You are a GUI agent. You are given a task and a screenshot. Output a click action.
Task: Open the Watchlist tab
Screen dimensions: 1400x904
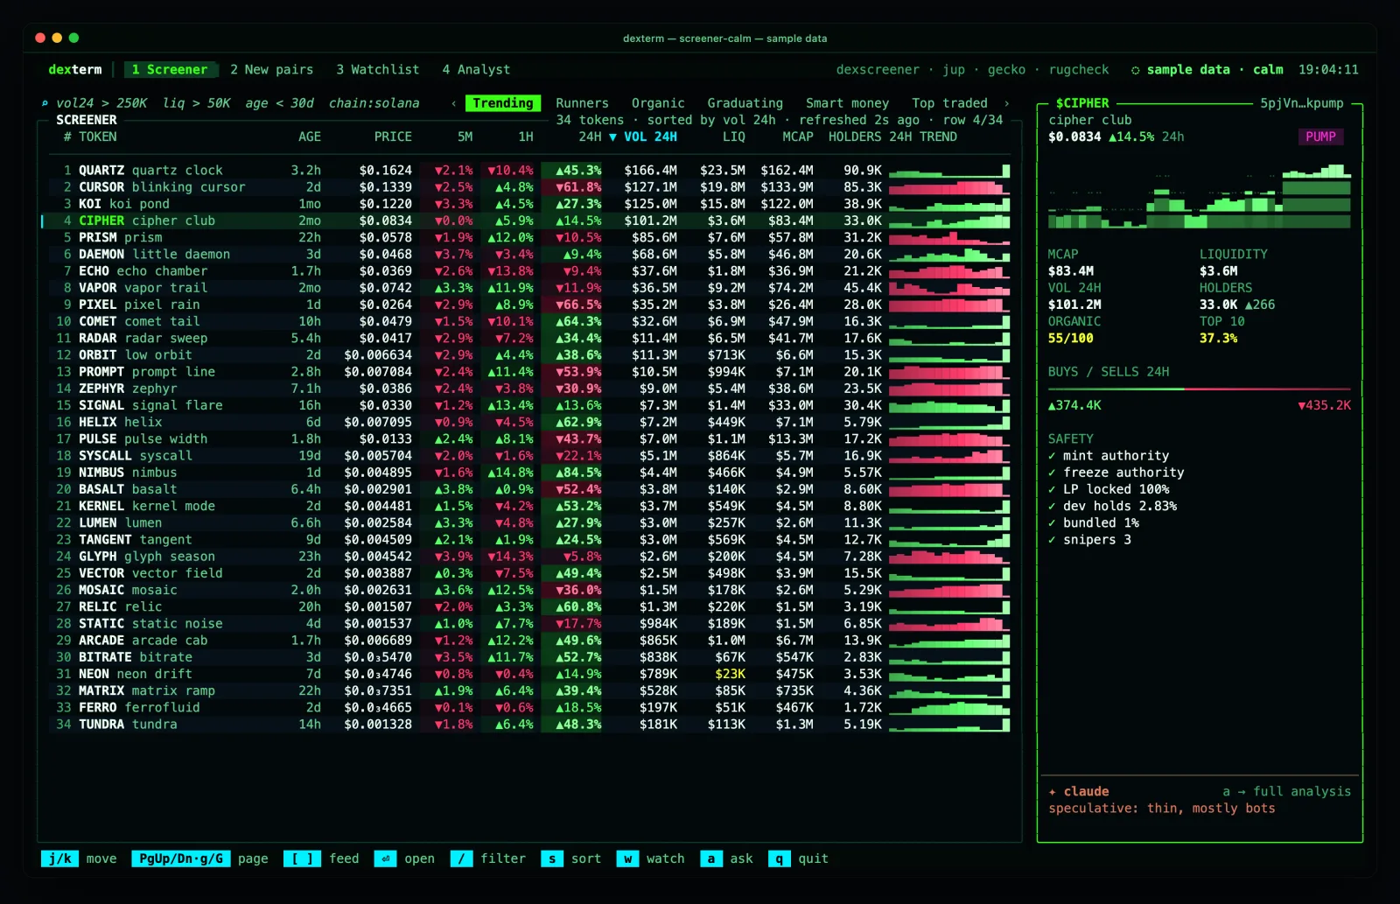pos(378,69)
